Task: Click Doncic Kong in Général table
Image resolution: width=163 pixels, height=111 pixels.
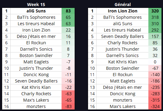Action: 122,94
